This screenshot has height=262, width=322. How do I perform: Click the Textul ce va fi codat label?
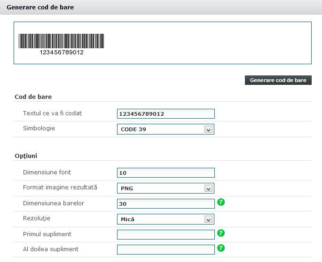tap(52, 113)
